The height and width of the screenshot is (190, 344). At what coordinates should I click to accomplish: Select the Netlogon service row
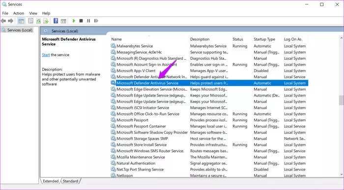[209, 175]
